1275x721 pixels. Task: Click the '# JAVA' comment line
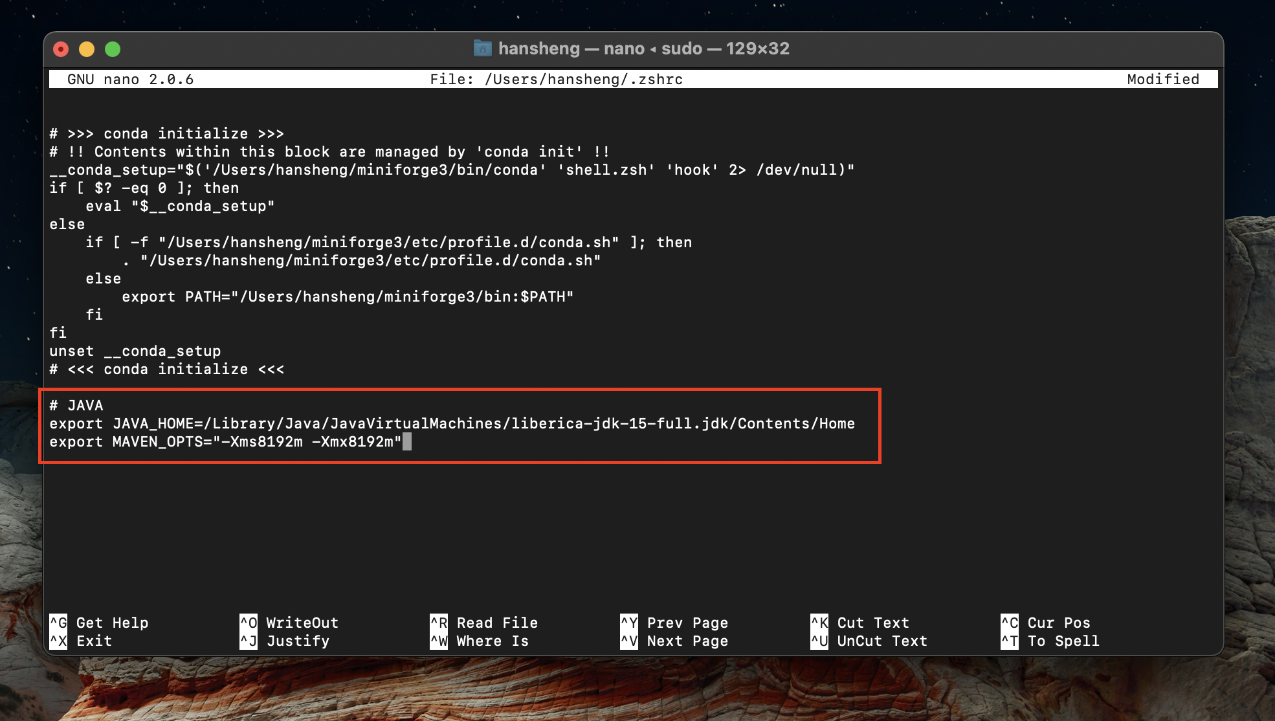point(76,405)
